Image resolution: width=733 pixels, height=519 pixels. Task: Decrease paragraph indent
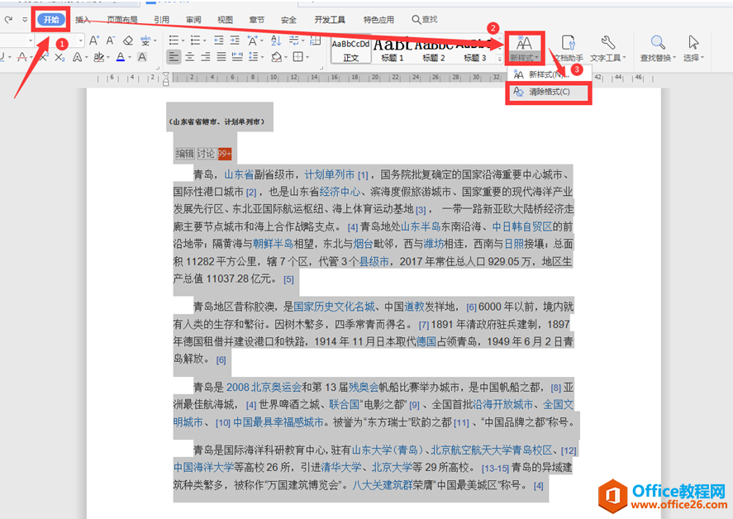[219, 40]
